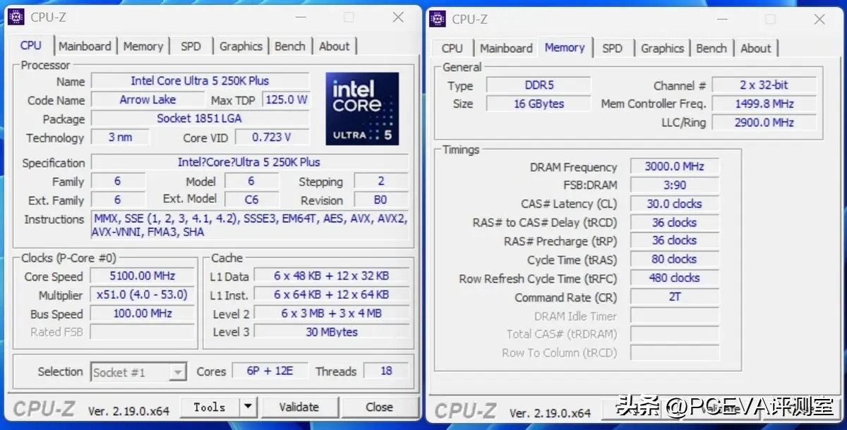Select the Command Rate 2T value

(x=674, y=297)
